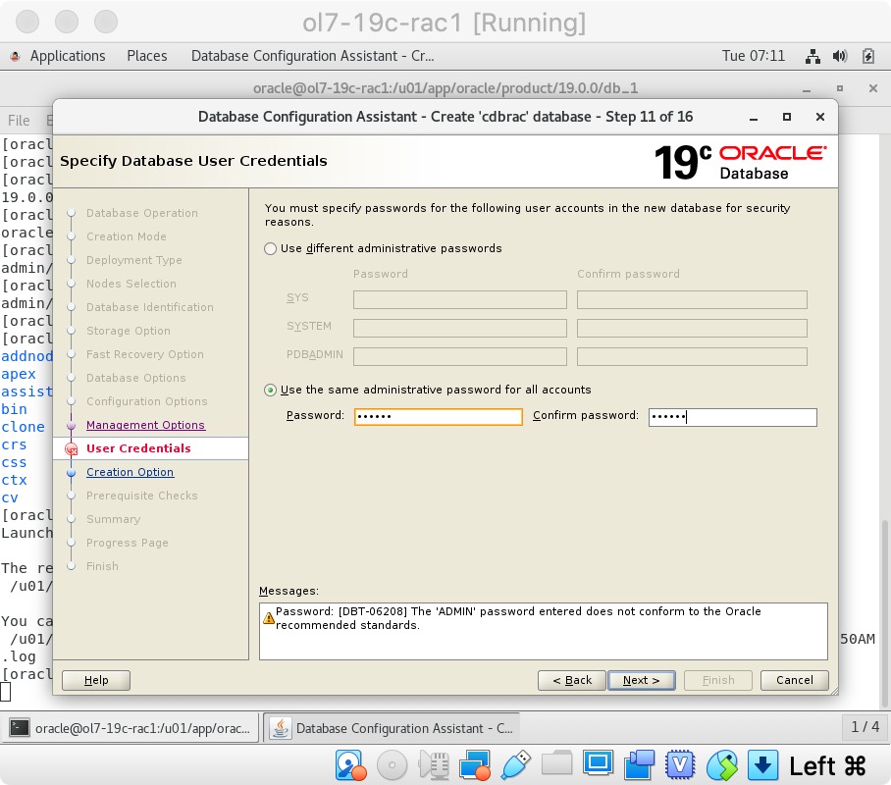Click the Deployment Type step label
Viewport: 891px width, 785px height.
point(134,260)
